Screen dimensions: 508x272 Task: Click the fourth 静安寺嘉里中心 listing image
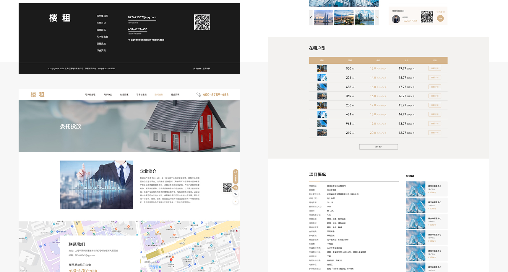coord(416,237)
